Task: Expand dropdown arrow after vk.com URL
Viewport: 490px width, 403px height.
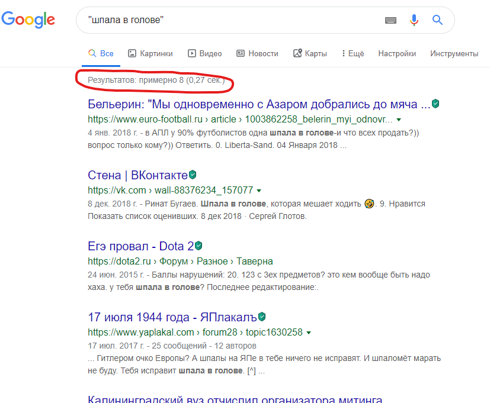Action: [260, 191]
